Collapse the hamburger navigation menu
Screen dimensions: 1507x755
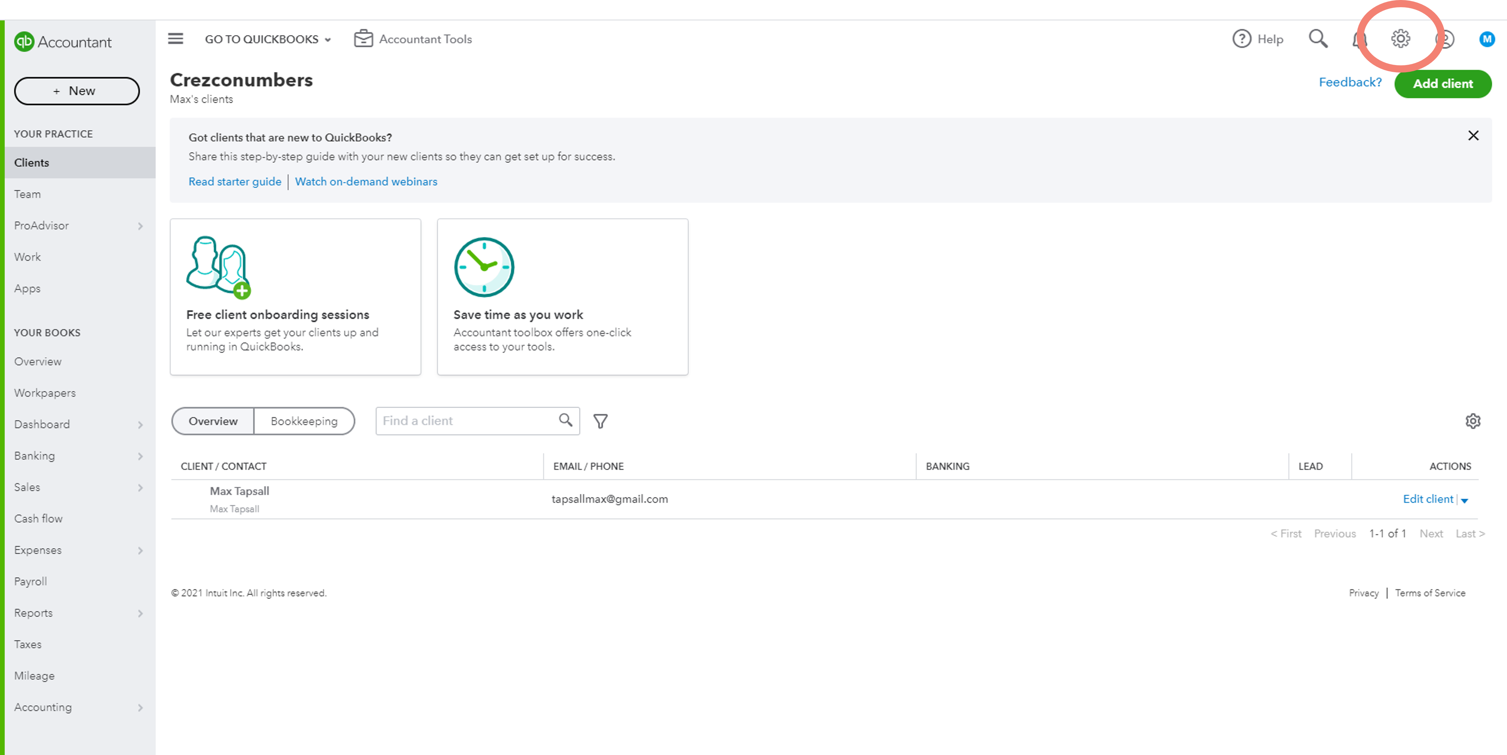(x=175, y=39)
